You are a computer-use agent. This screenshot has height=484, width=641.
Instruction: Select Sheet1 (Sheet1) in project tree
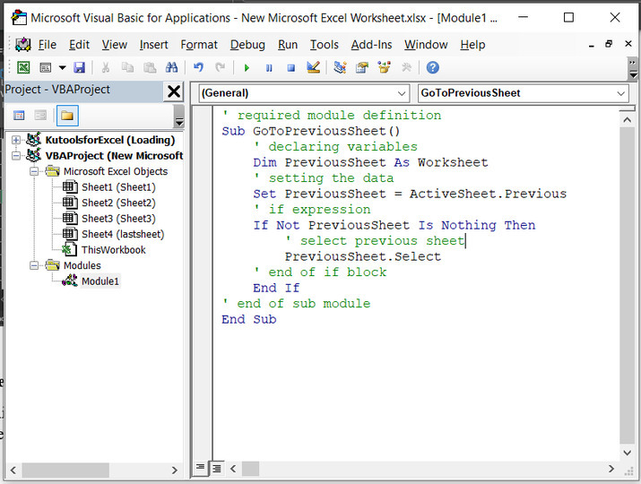118,187
